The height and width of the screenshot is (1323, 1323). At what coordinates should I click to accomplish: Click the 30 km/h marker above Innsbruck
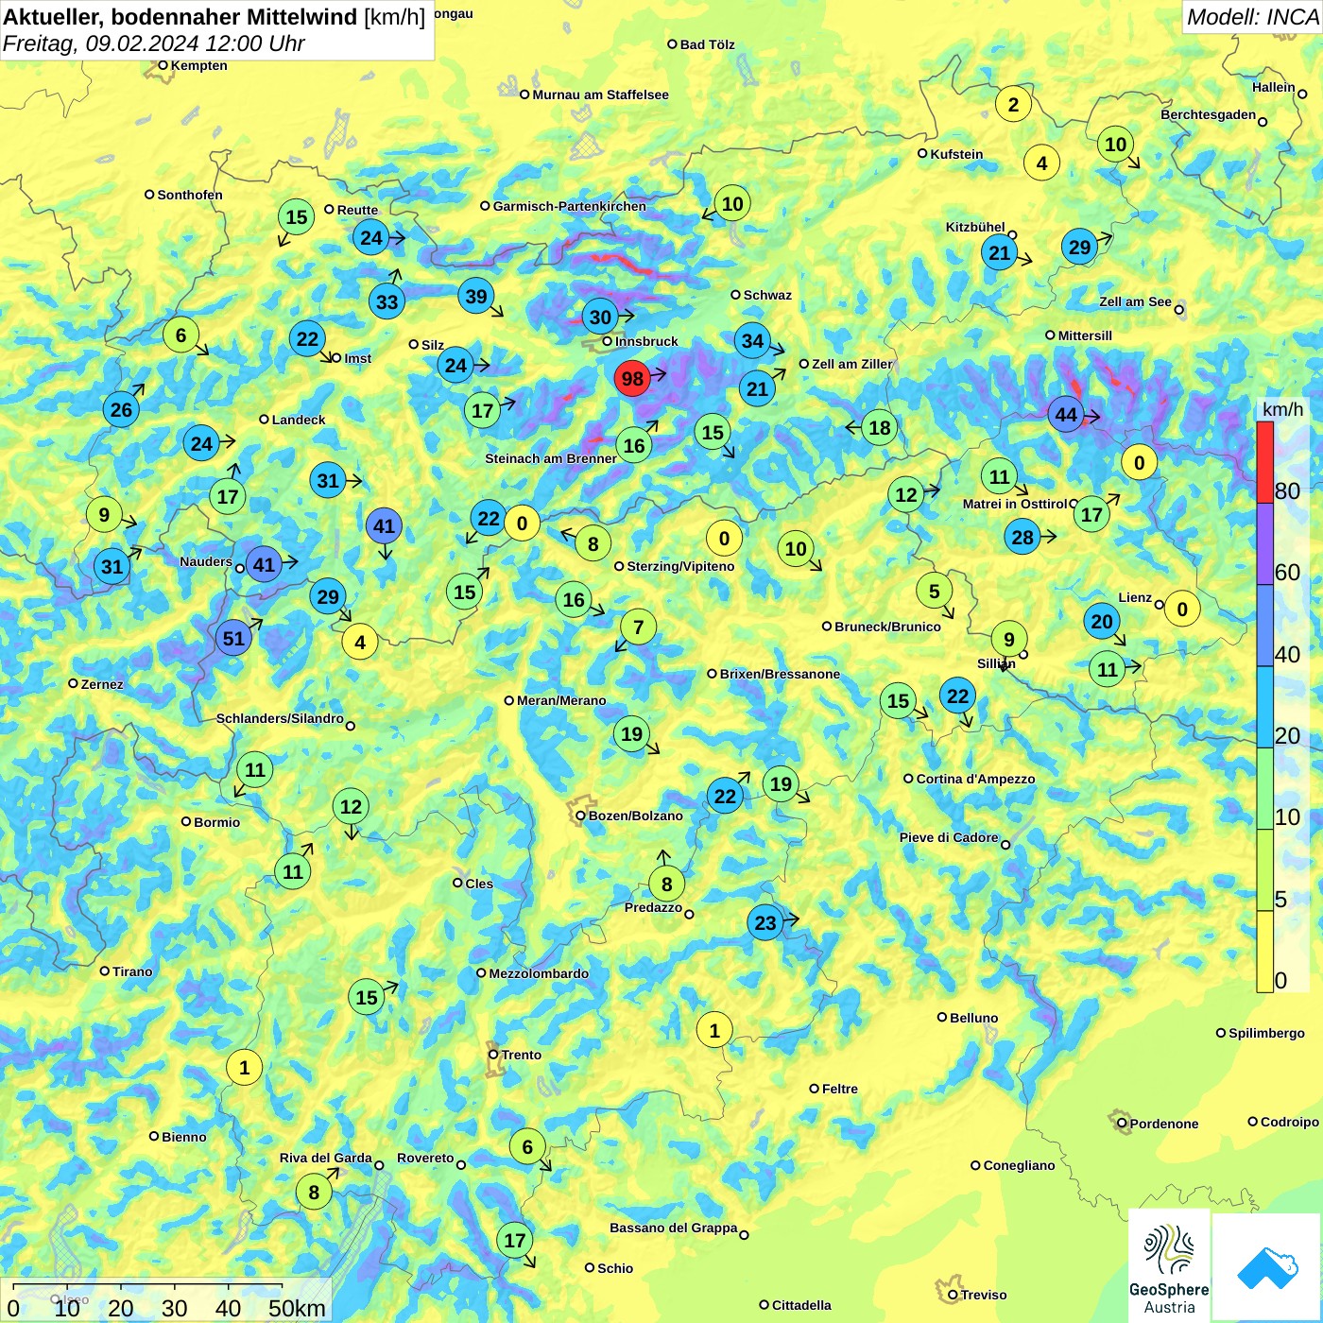point(600,318)
